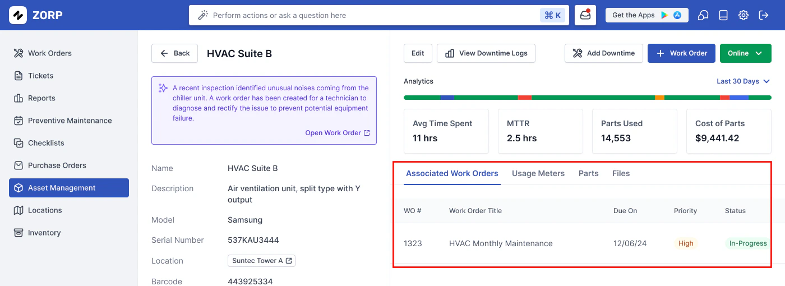Focus the Perform actions or ask a question field
The width and height of the screenshot is (785, 286).
pos(379,15)
